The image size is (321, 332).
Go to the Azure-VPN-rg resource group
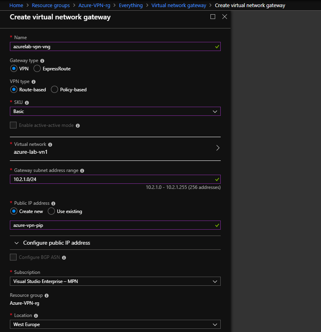[x=94, y=5]
